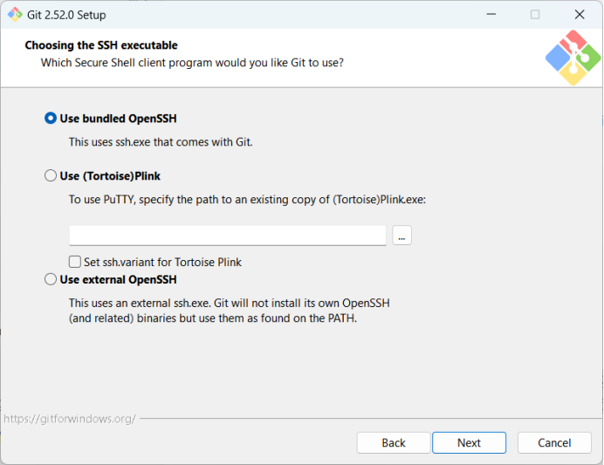Click the Git logo in the title bar

[15, 15]
